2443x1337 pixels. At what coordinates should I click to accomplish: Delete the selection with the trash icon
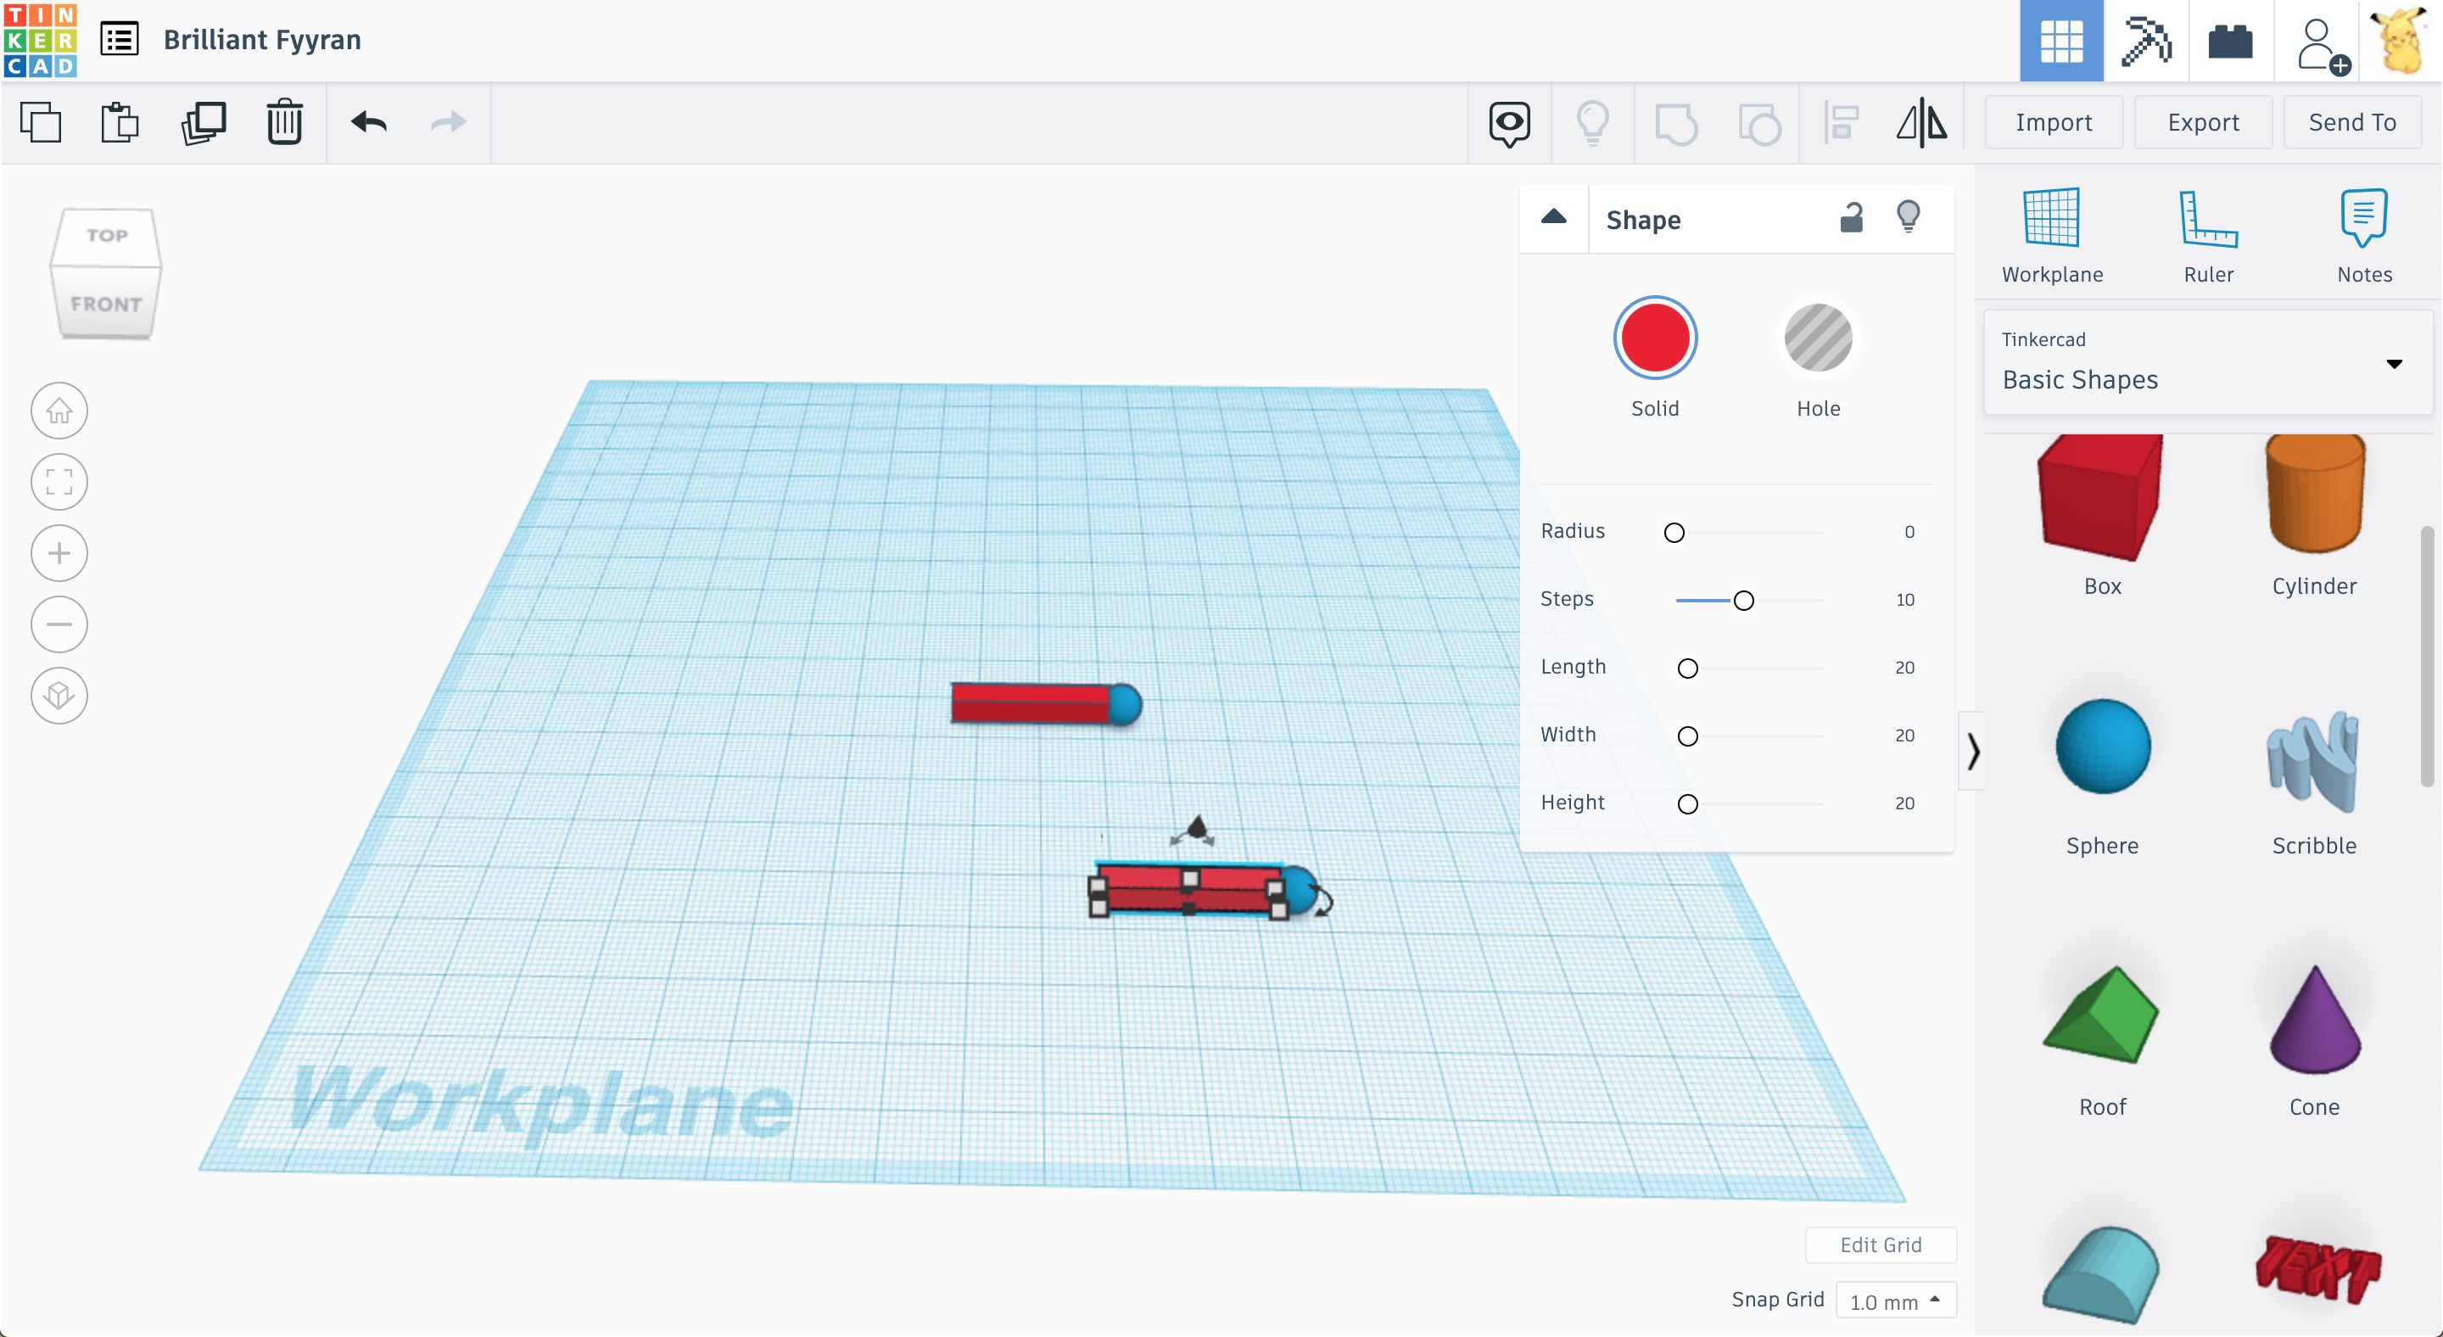tap(284, 122)
